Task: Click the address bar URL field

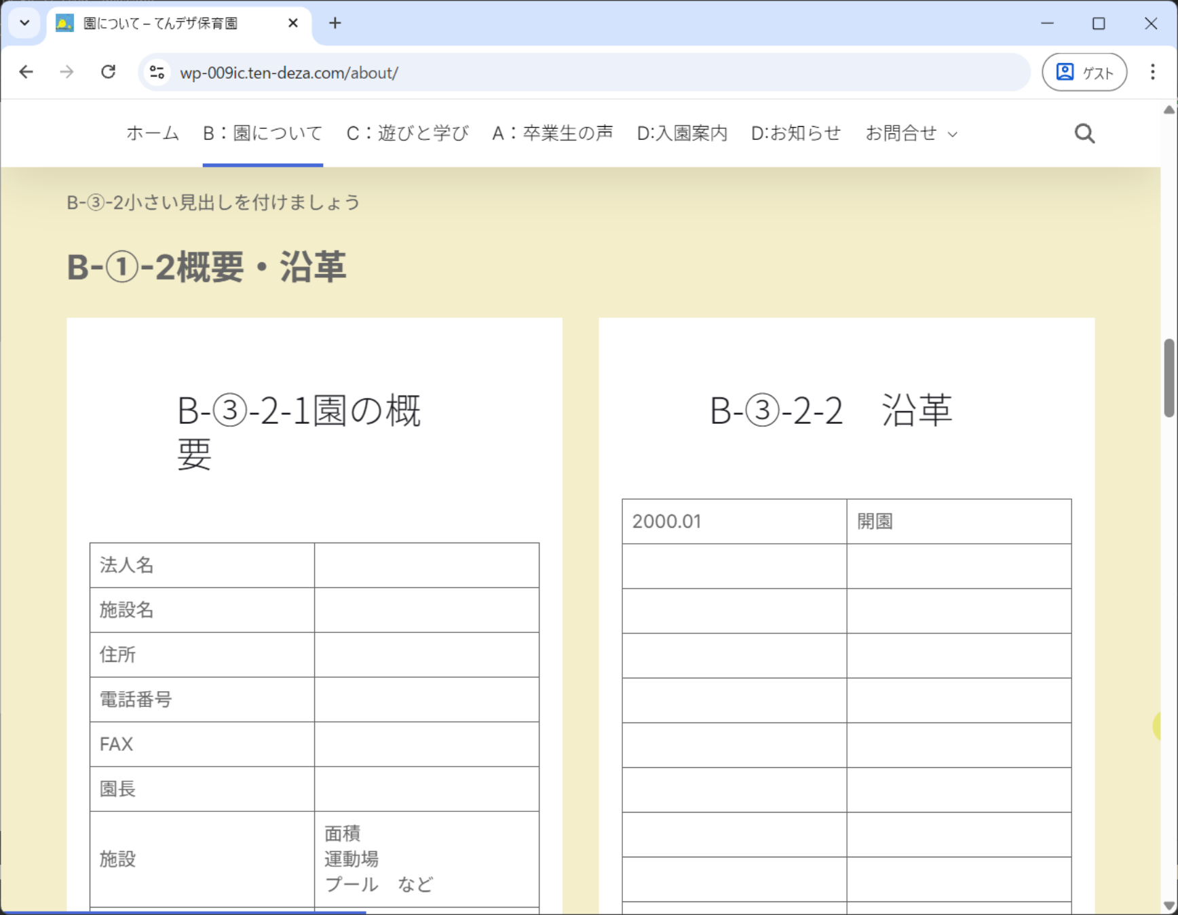Action: pyautogui.click(x=584, y=73)
